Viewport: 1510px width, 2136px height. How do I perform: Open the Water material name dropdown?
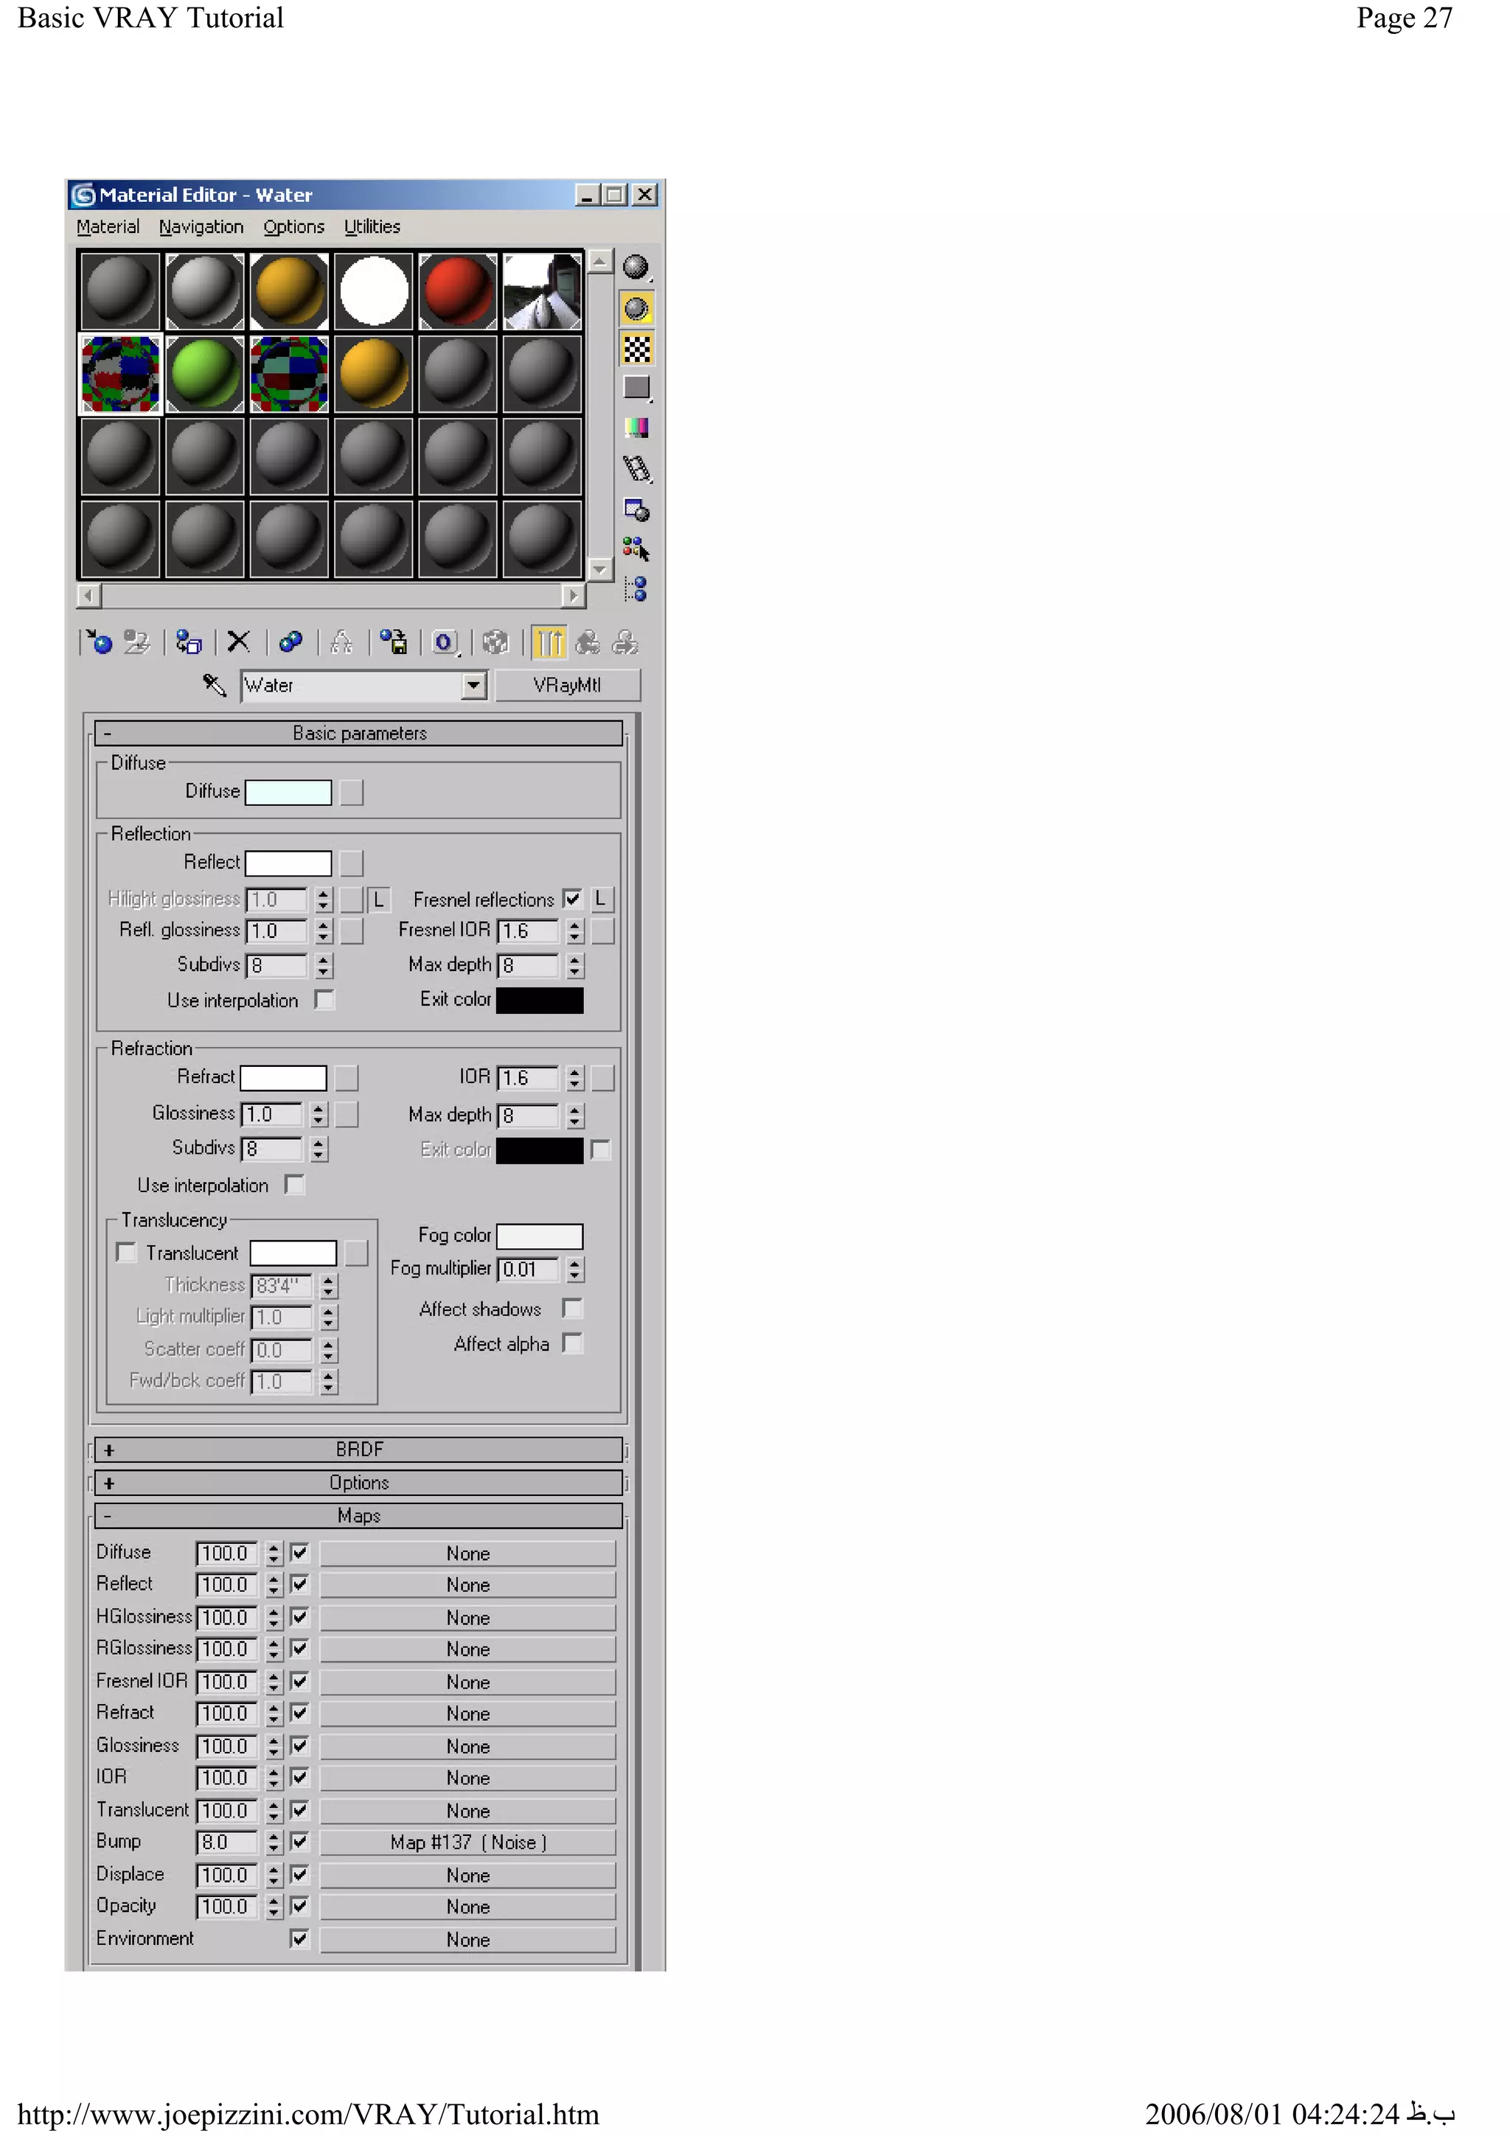click(x=473, y=687)
